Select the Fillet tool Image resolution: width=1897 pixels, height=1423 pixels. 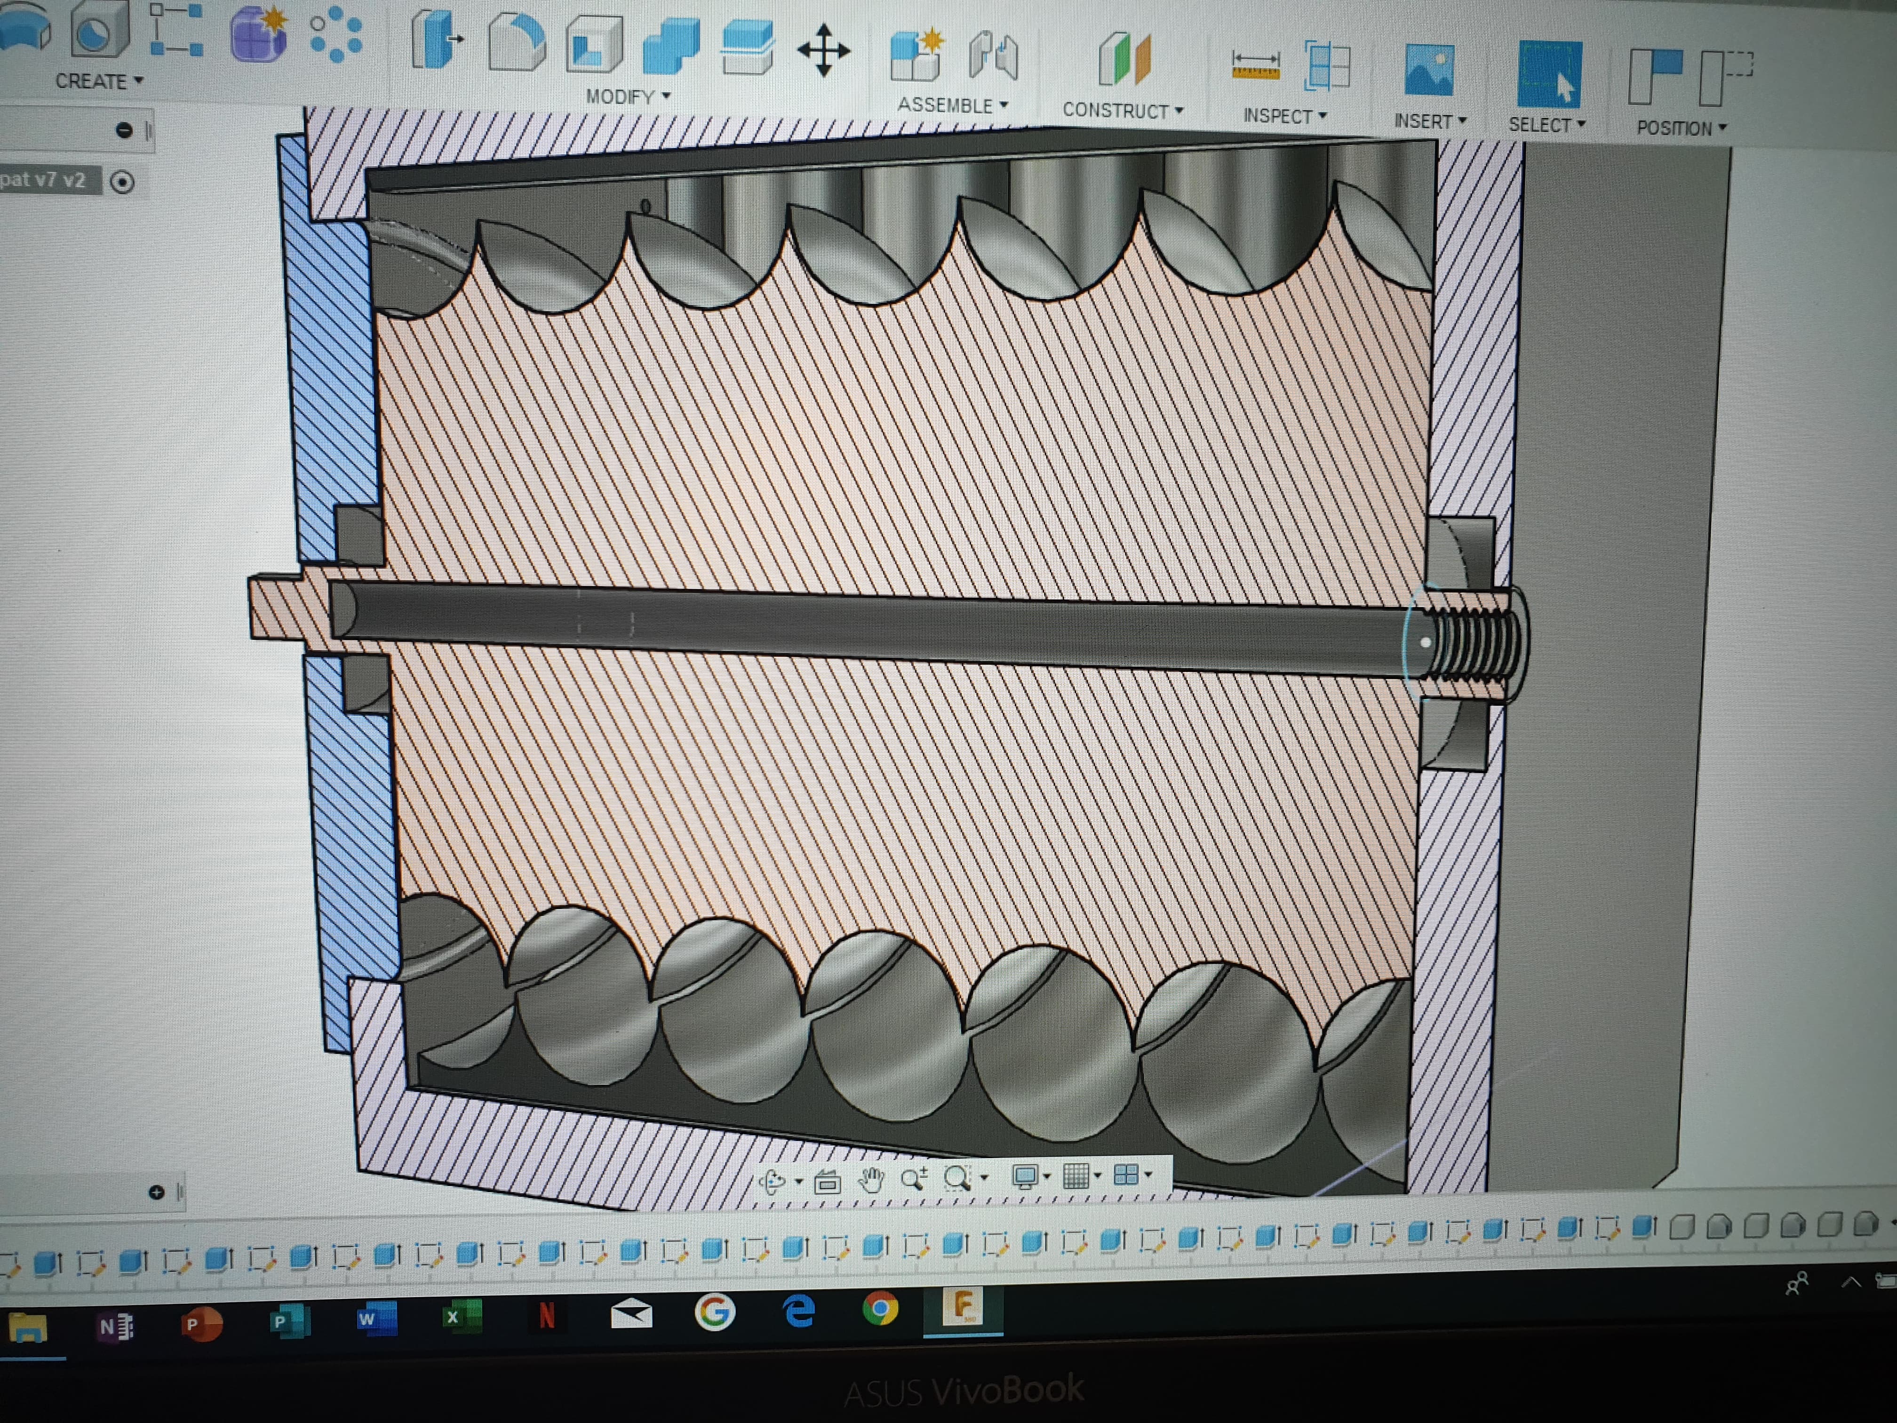click(516, 42)
